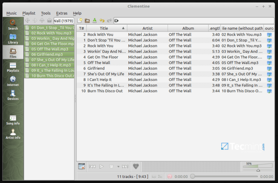Screen dimensions: 278x183
Task: Open the Help menu
Action: coord(77,13)
